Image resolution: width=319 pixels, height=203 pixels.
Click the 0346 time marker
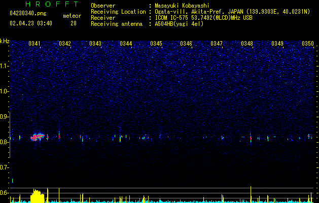point(186,44)
